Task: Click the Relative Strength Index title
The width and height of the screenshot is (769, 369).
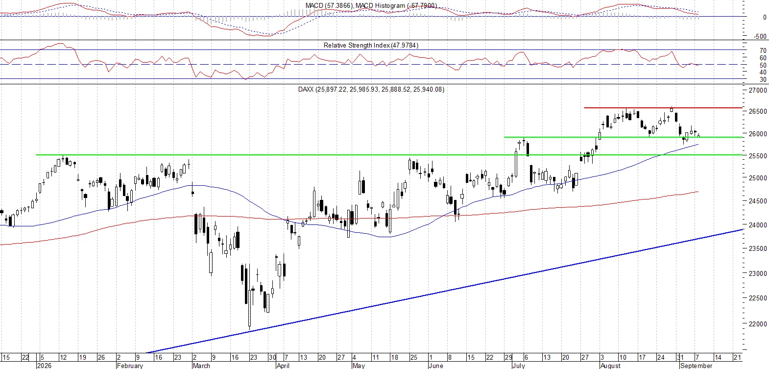Action: coord(371,45)
